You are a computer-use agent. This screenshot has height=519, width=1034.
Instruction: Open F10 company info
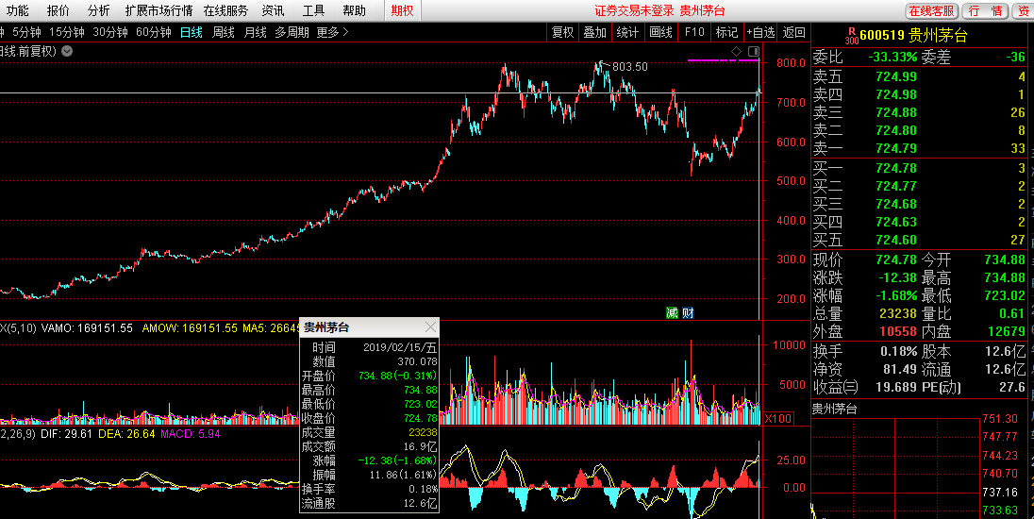click(x=694, y=32)
